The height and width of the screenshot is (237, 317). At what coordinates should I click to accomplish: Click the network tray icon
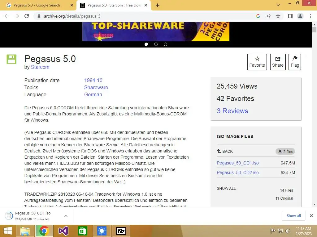coord(280,231)
